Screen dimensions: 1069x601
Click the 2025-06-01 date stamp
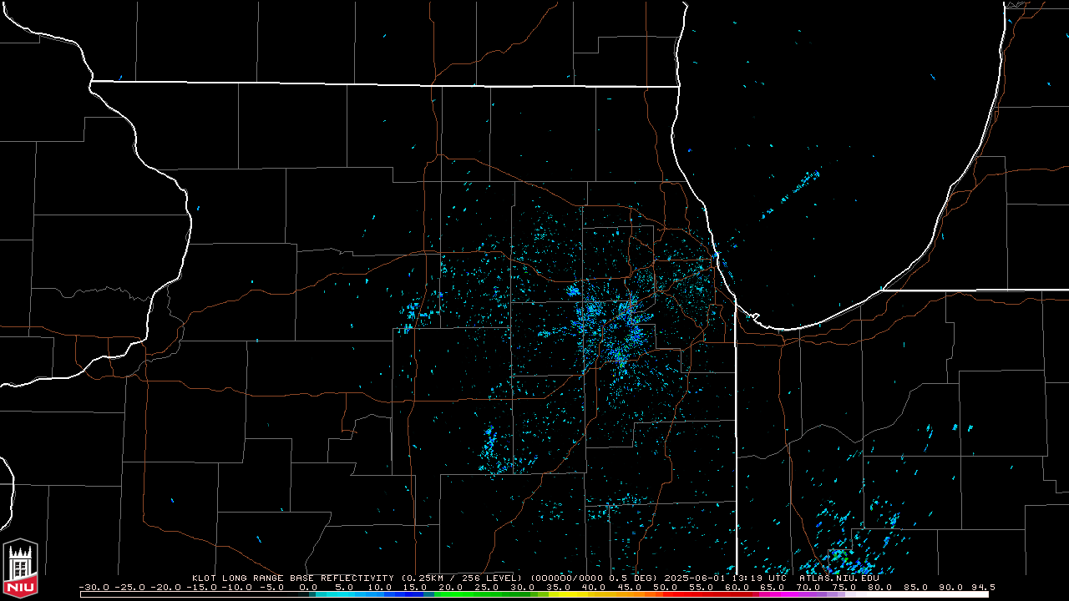(x=695, y=578)
